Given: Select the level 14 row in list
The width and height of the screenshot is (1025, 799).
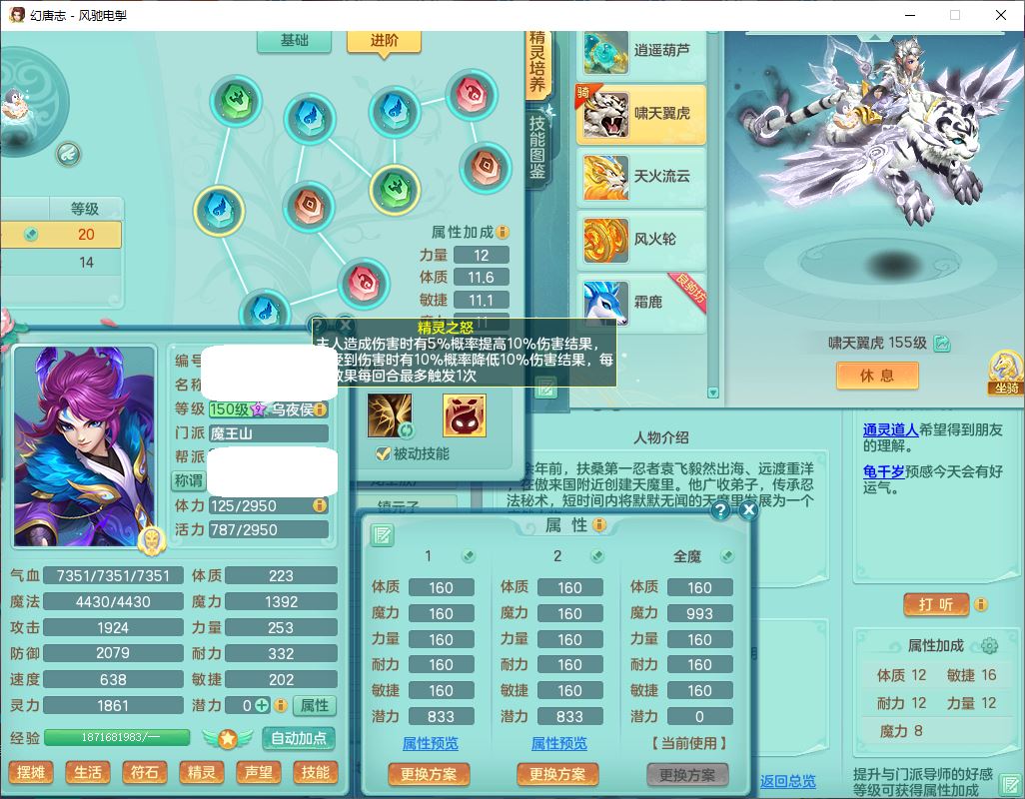Looking at the screenshot, I should tap(61, 263).
